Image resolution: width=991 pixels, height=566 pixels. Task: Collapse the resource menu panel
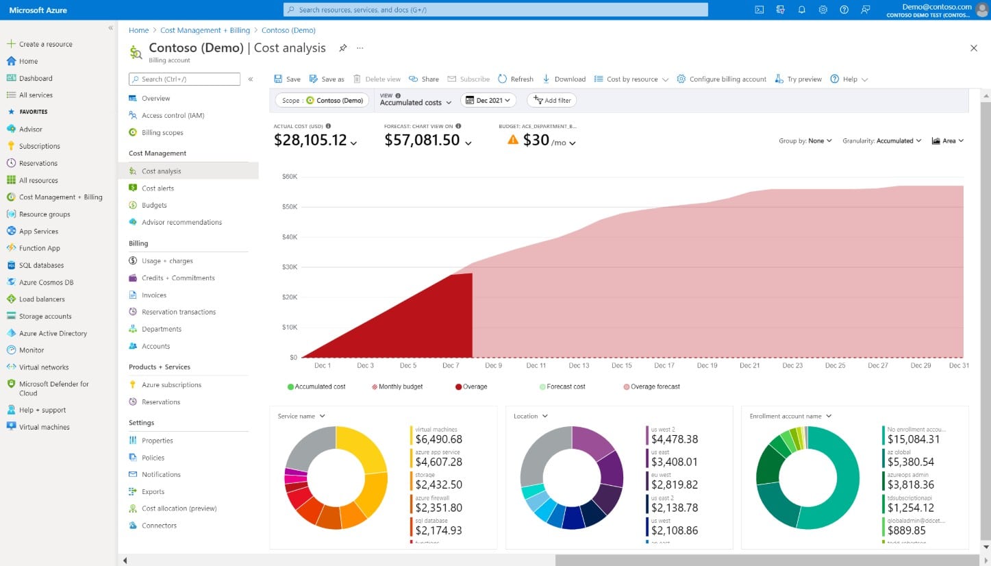251,79
